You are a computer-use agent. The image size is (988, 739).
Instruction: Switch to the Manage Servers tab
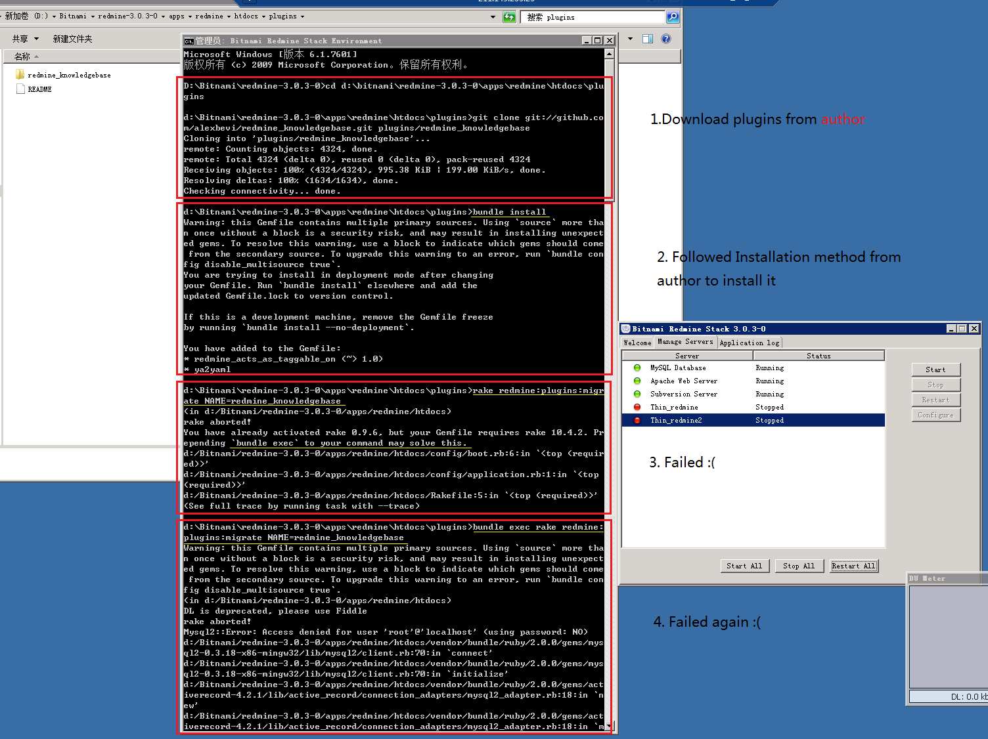coord(685,342)
